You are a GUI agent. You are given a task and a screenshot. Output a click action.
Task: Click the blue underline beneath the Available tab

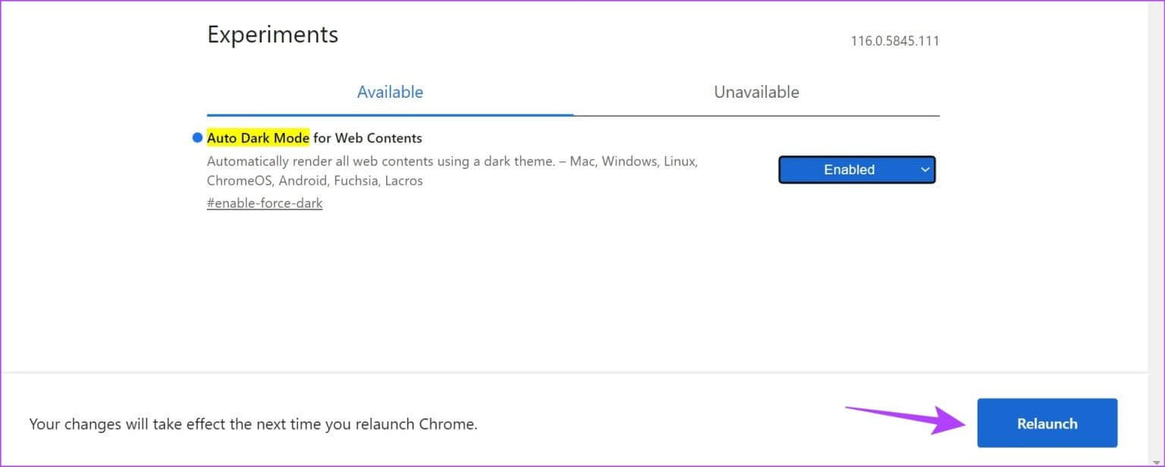[x=390, y=115]
